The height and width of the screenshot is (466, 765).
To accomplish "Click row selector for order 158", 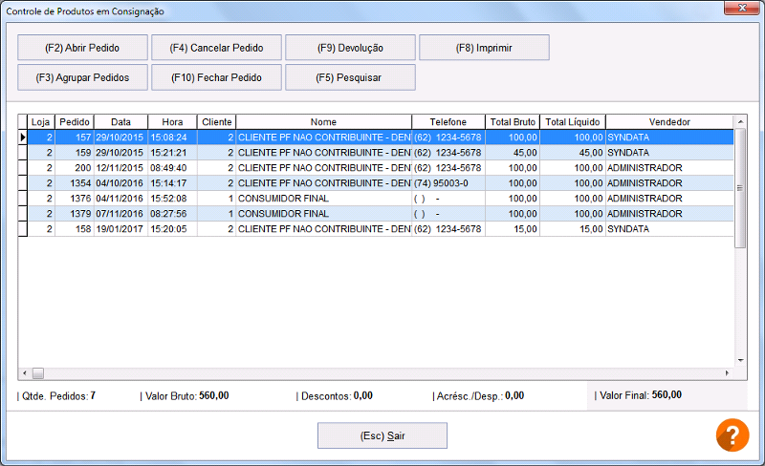I will tap(22, 229).
